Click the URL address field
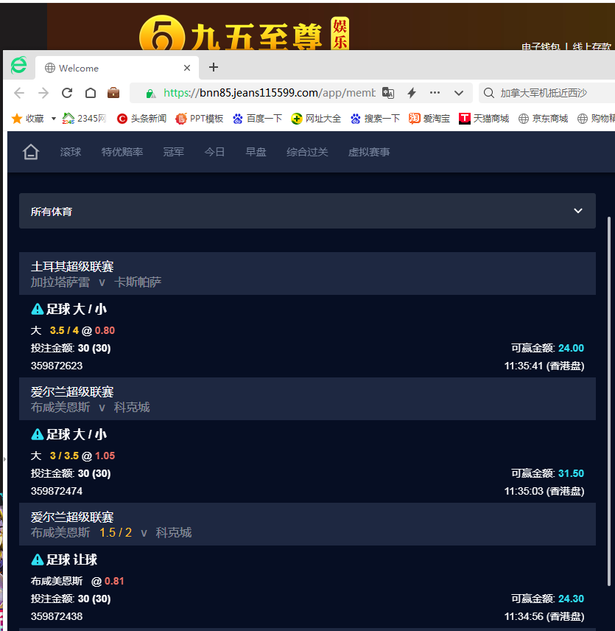The height and width of the screenshot is (631, 615). pos(269,93)
